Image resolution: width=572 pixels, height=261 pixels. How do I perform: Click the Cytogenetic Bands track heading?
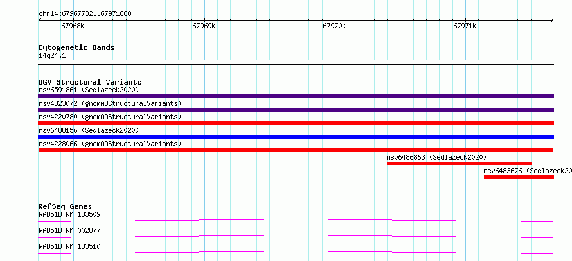76,47
